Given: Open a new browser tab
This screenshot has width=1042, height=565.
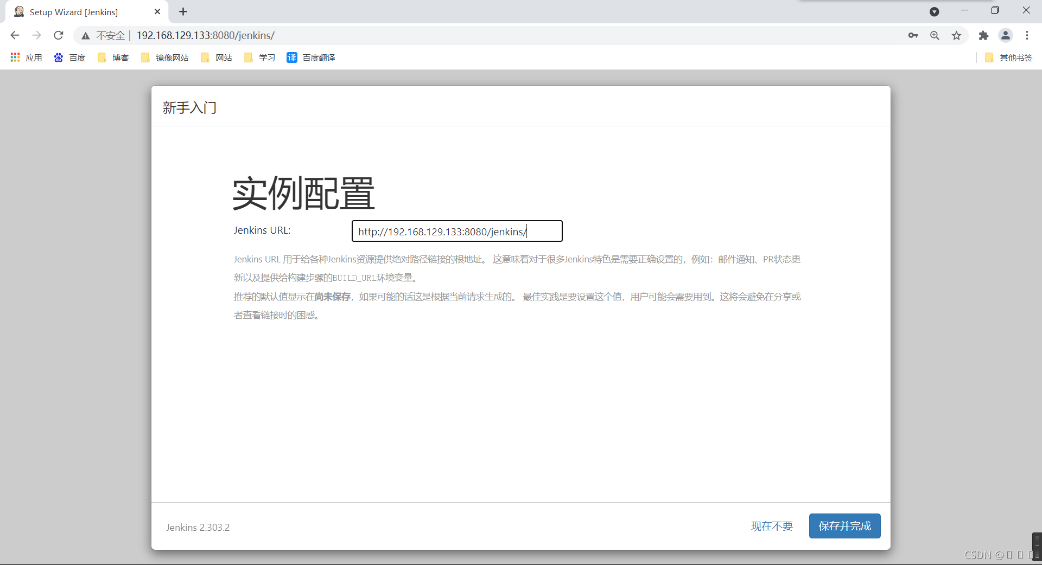Looking at the screenshot, I should [183, 11].
